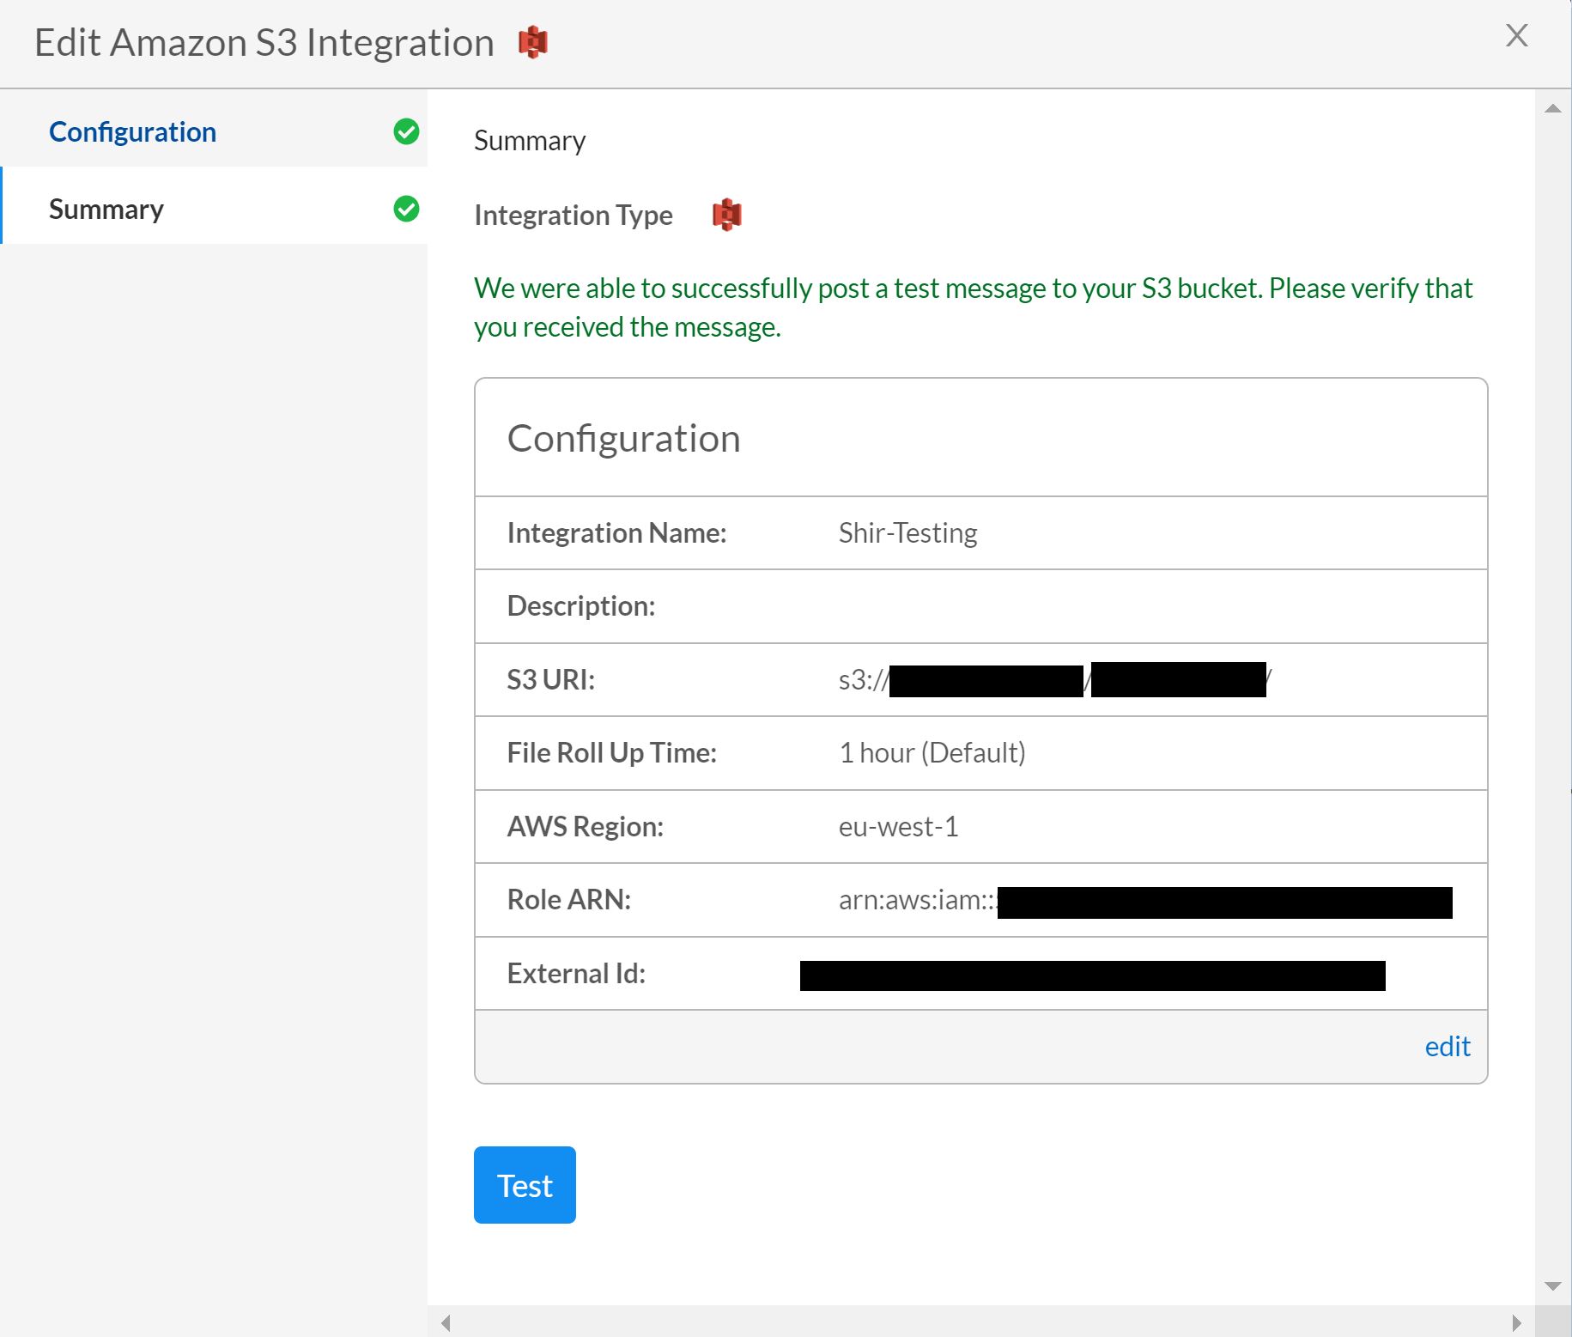Click green checkmark next to Configuration

point(406,131)
